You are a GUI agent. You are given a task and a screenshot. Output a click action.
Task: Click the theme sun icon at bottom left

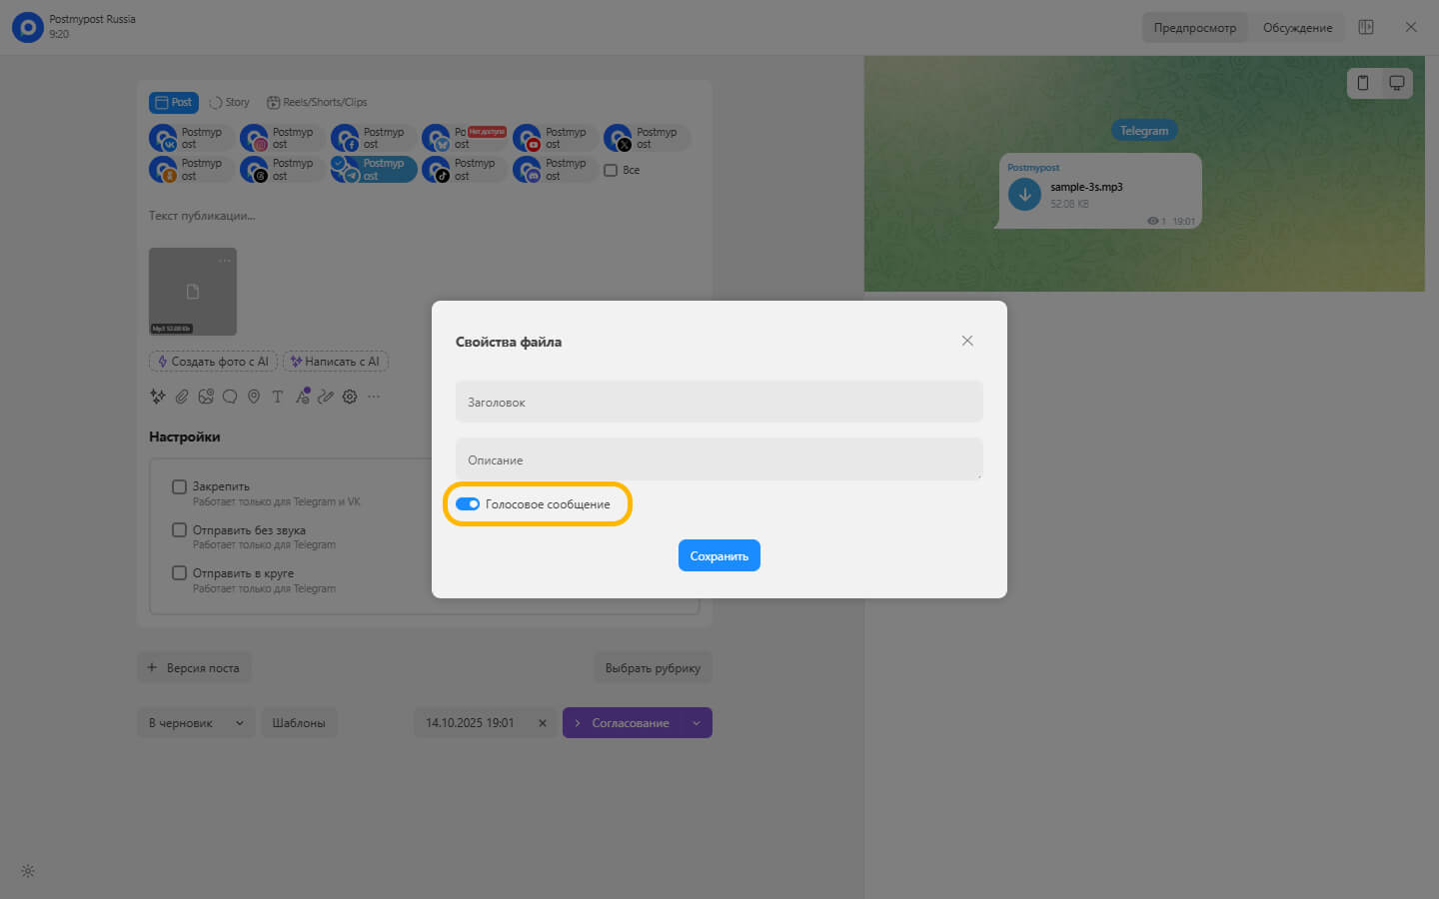pyautogui.click(x=28, y=871)
